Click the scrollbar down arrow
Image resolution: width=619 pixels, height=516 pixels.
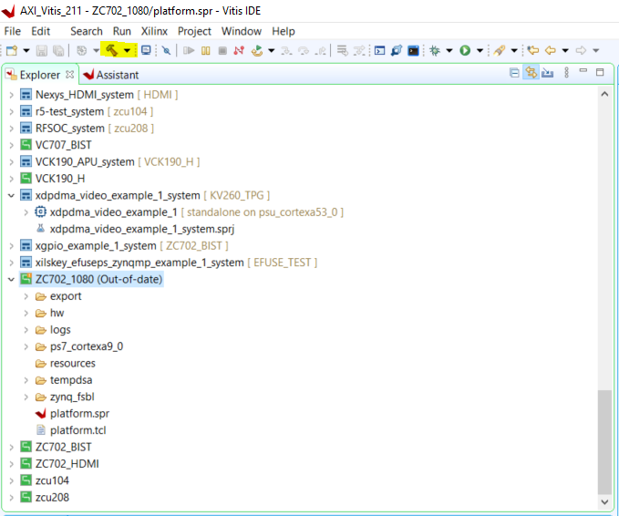(604, 501)
